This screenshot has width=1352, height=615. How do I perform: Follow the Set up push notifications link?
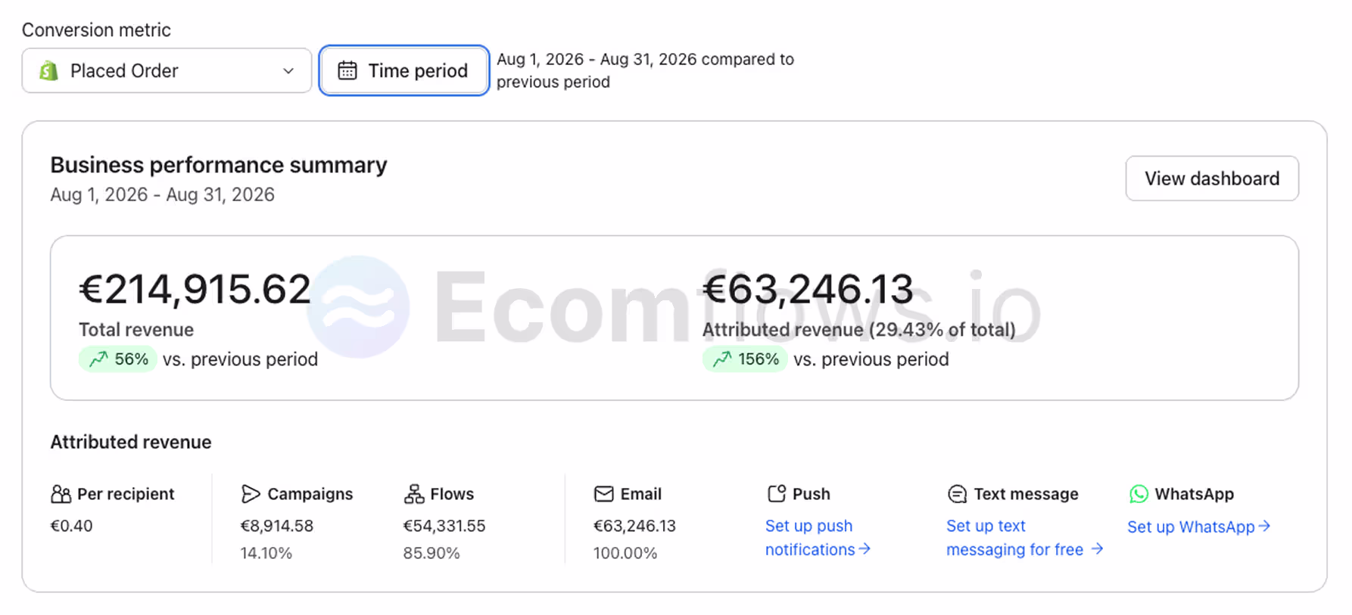point(818,538)
